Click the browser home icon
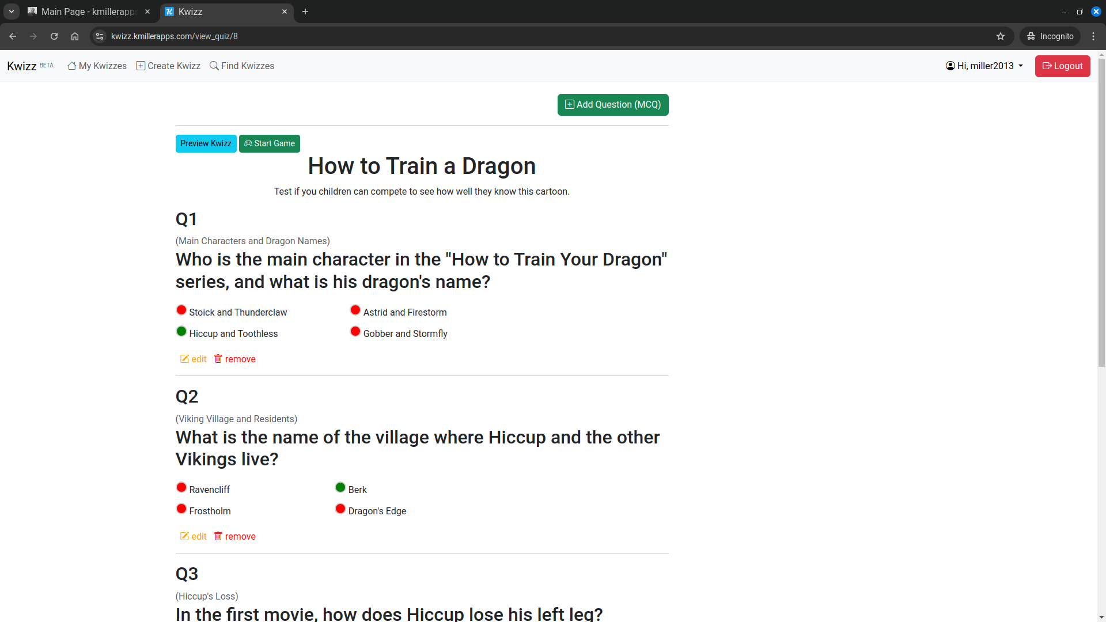Viewport: 1106px width, 622px height. (x=75, y=36)
